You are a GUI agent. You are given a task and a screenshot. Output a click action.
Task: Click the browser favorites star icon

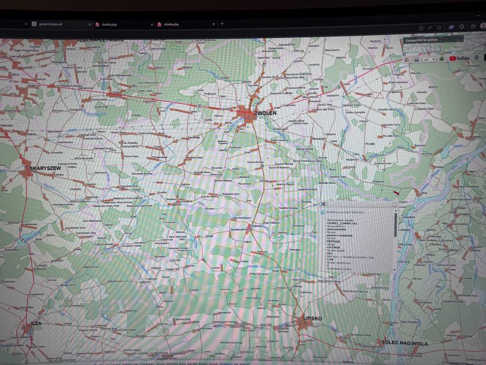point(439,28)
